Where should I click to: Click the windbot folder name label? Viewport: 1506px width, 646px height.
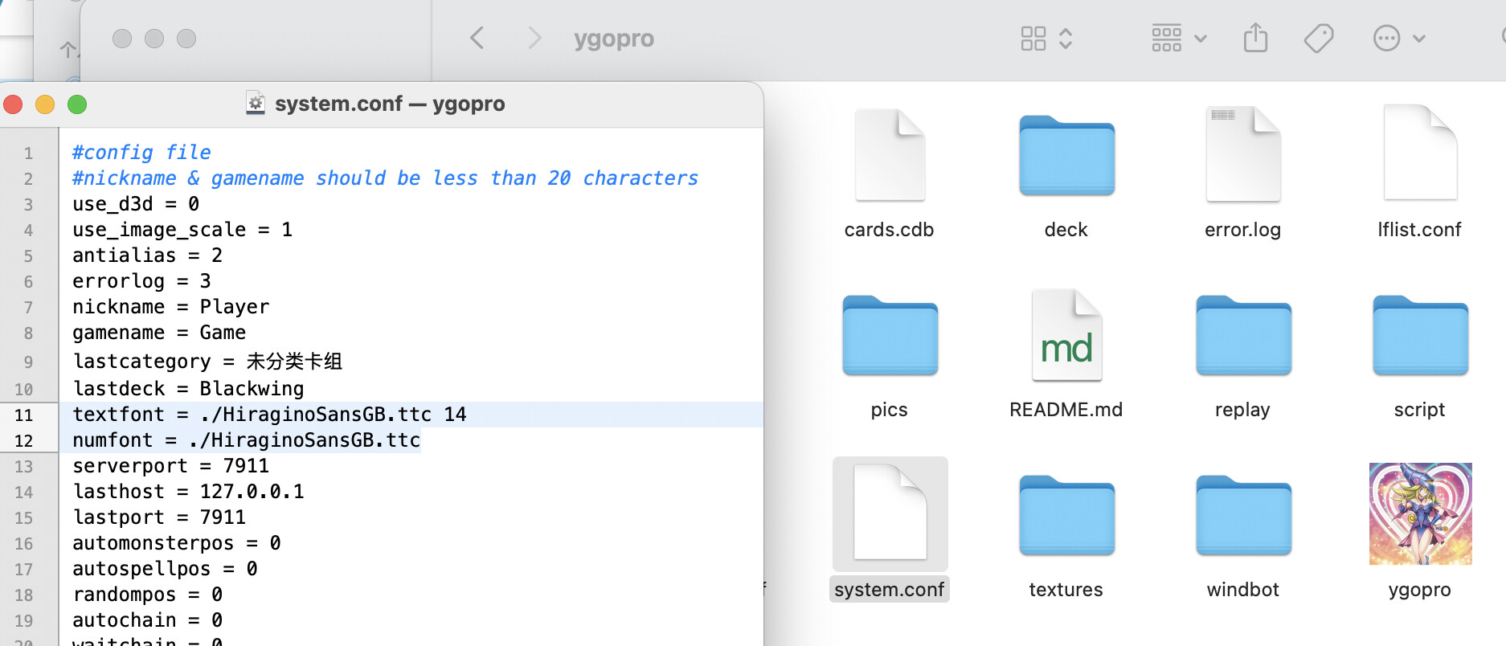click(1243, 590)
